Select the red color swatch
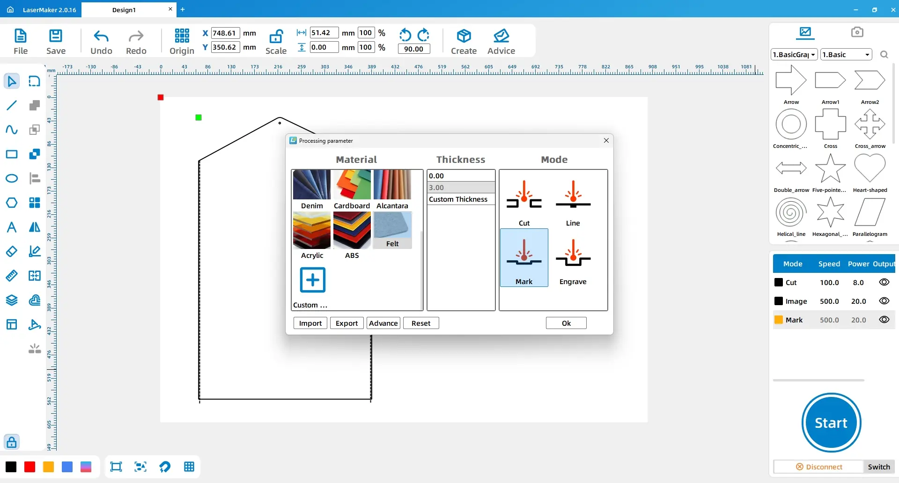Screen dimensions: 899x483 30,467
